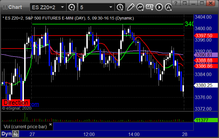Start bar replay play button
This screenshot has height=138, width=219.
click(159, 7)
